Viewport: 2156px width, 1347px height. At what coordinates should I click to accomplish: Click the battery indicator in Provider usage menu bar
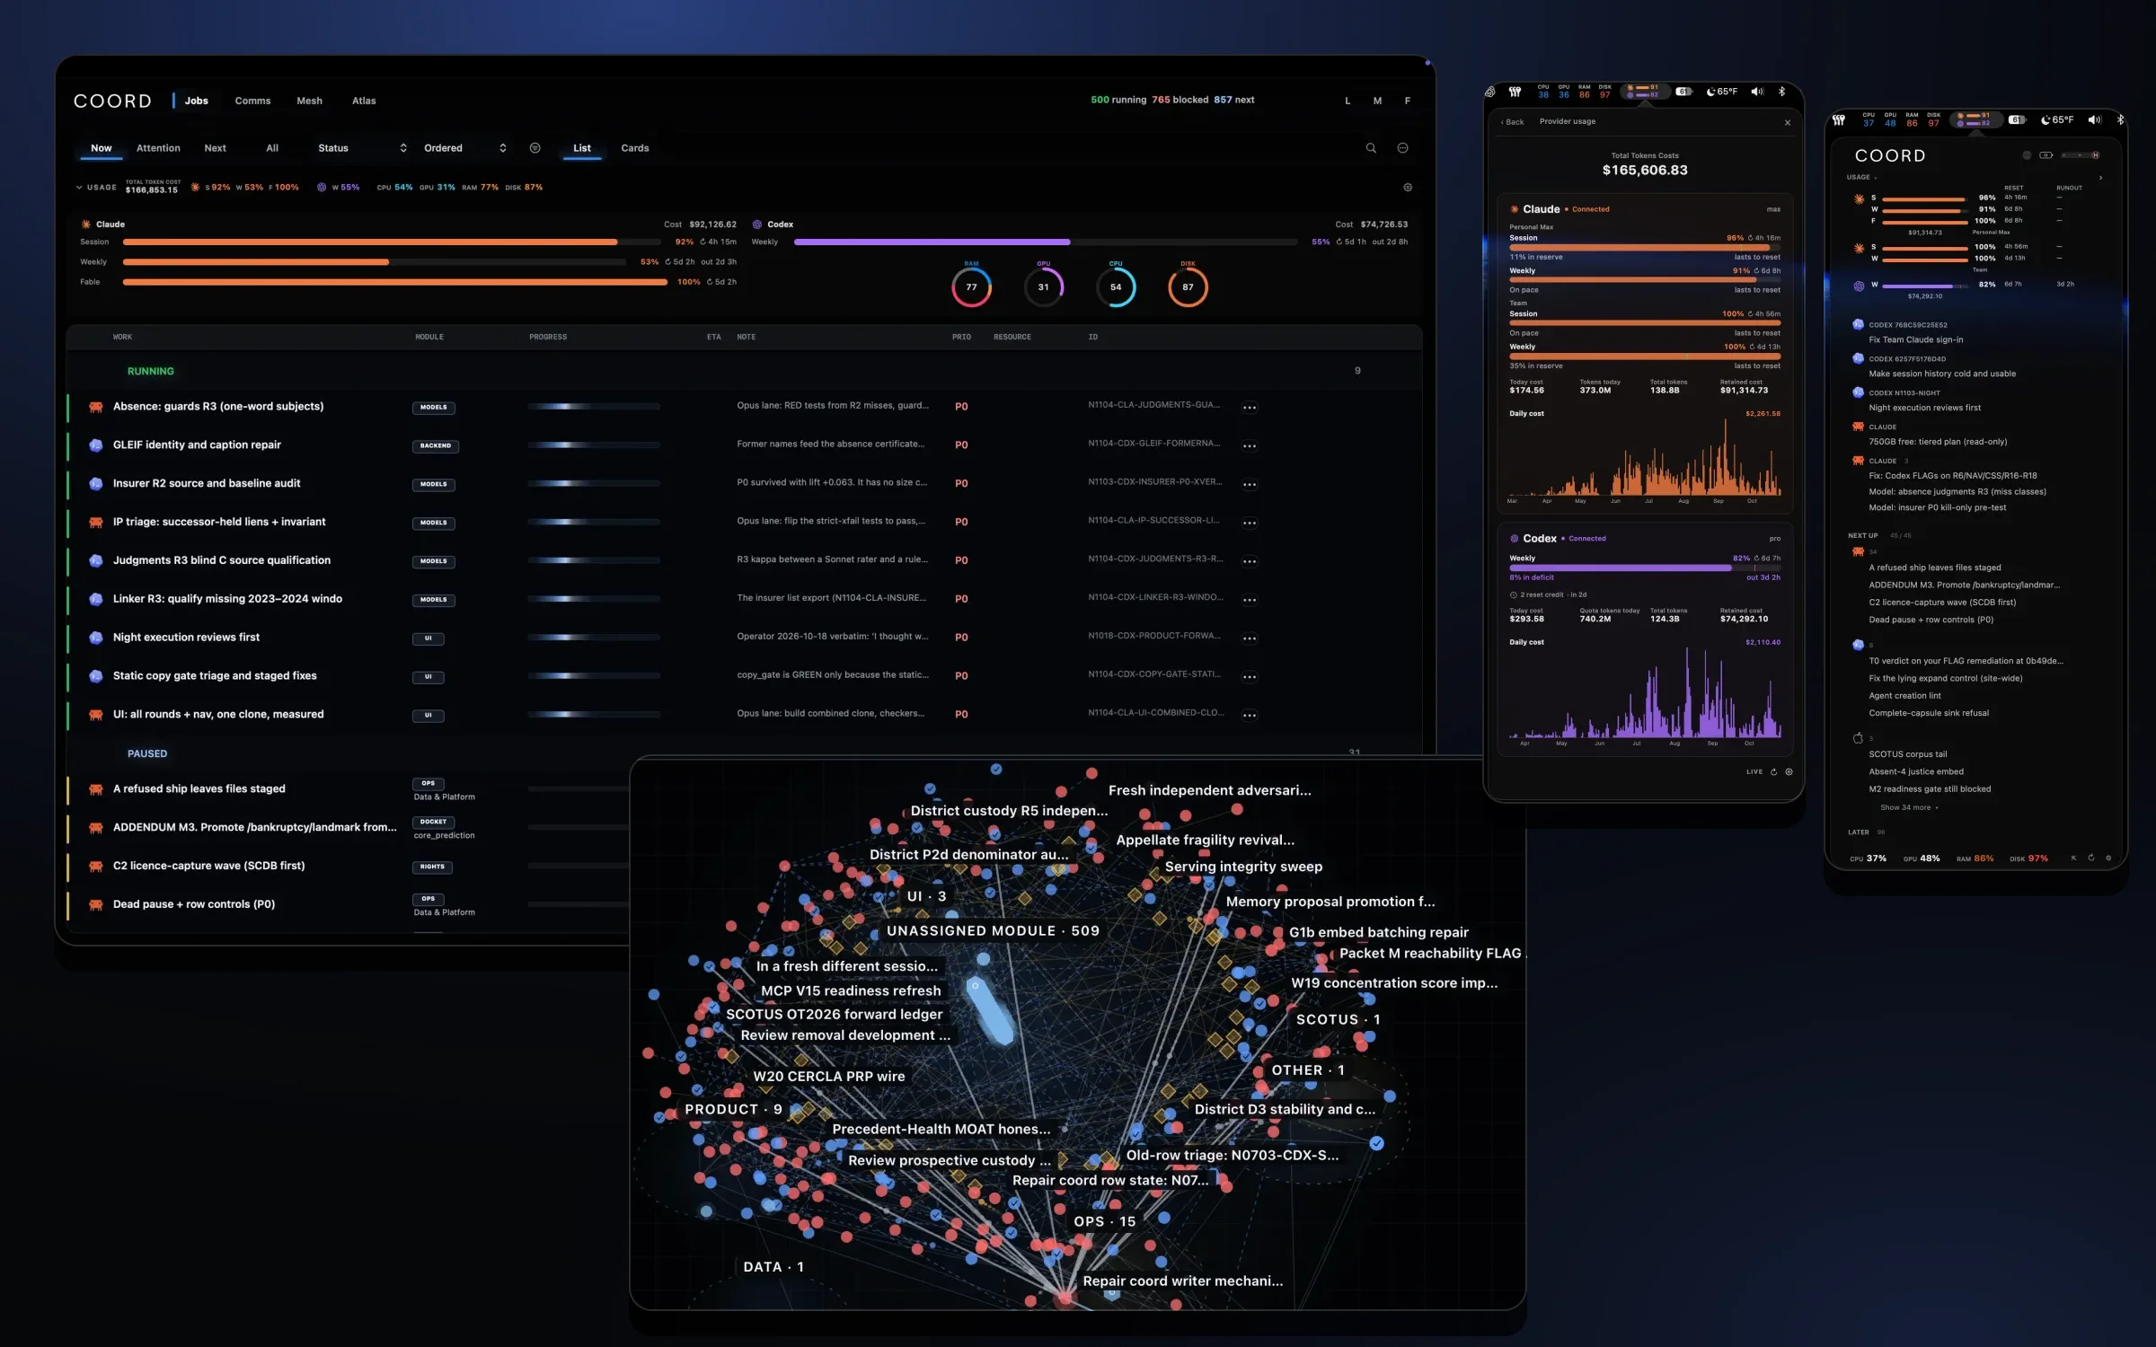pyautogui.click(x=1684, y=92)
